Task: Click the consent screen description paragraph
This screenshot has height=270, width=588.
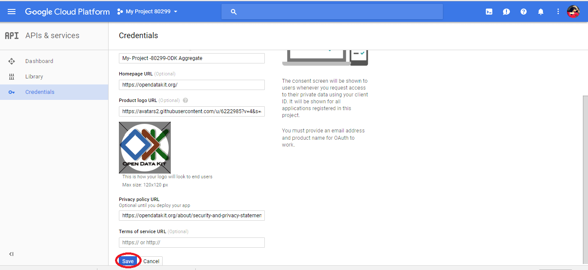Action: (325, 98)
